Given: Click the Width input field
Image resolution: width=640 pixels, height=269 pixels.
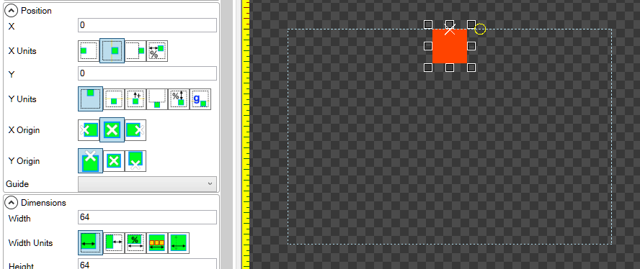Looking at the screenshot, I should [147, 217].
